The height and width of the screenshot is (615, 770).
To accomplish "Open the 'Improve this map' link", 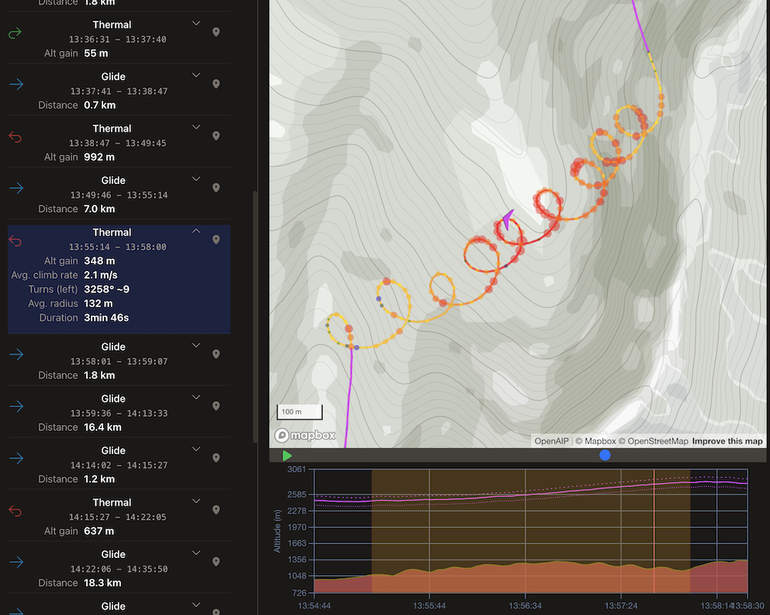I will tap(727, 441).
